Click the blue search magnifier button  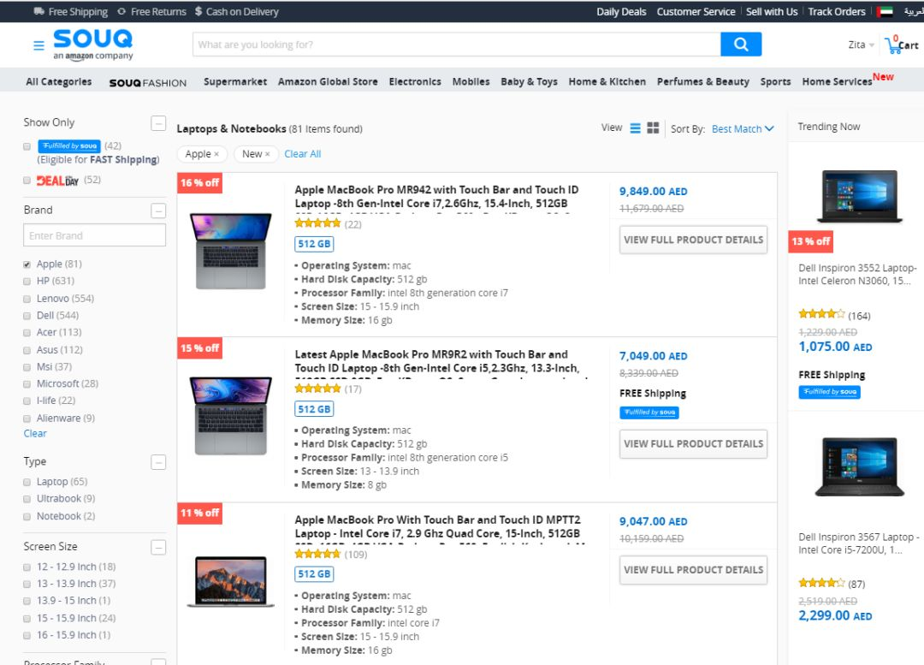[x=741, y=45]
